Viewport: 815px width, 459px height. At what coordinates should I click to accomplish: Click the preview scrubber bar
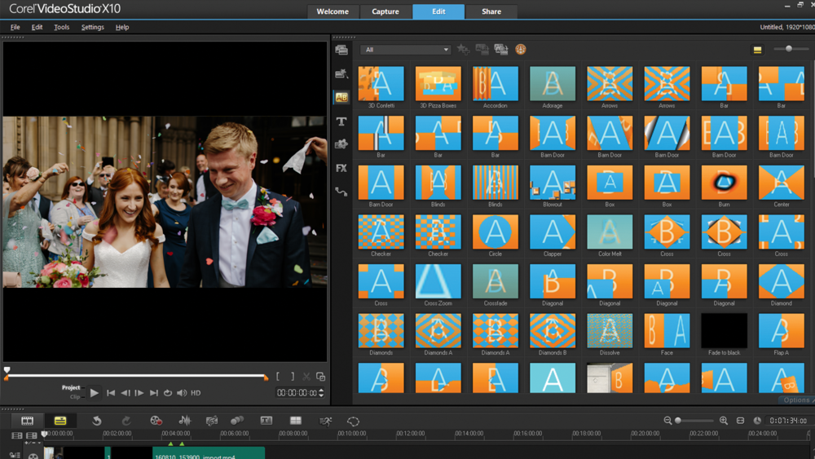point(137,375)
